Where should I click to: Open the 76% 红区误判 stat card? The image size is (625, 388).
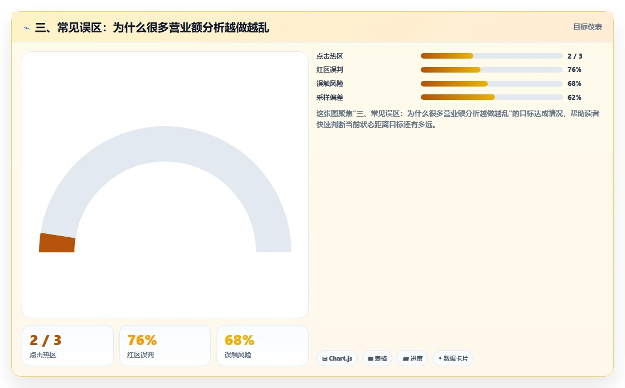[x=165, y=346]
